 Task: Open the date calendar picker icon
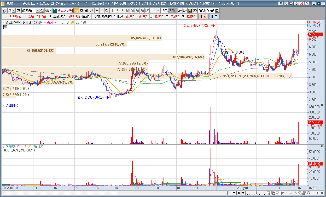[x=217, y=11]
